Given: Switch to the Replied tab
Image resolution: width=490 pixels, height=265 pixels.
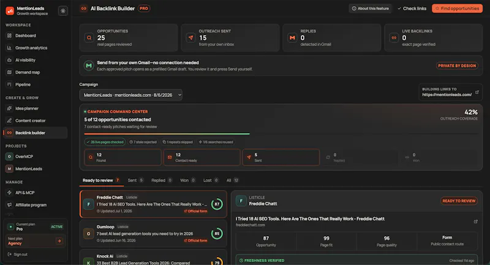Looking at the screenshot, I should (162, 180).
